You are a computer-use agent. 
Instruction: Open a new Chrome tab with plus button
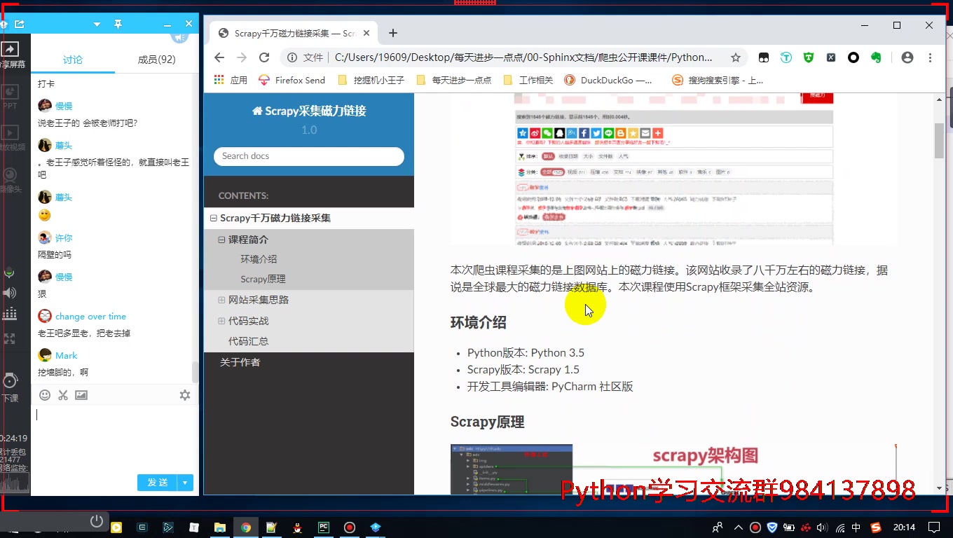tap(393, 33)
